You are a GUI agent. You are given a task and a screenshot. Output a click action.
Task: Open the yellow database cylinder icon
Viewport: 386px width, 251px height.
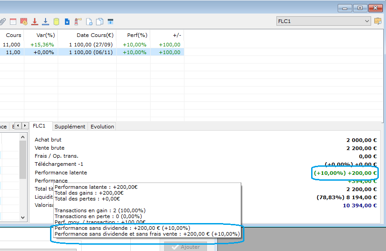(x=56, y=22)
